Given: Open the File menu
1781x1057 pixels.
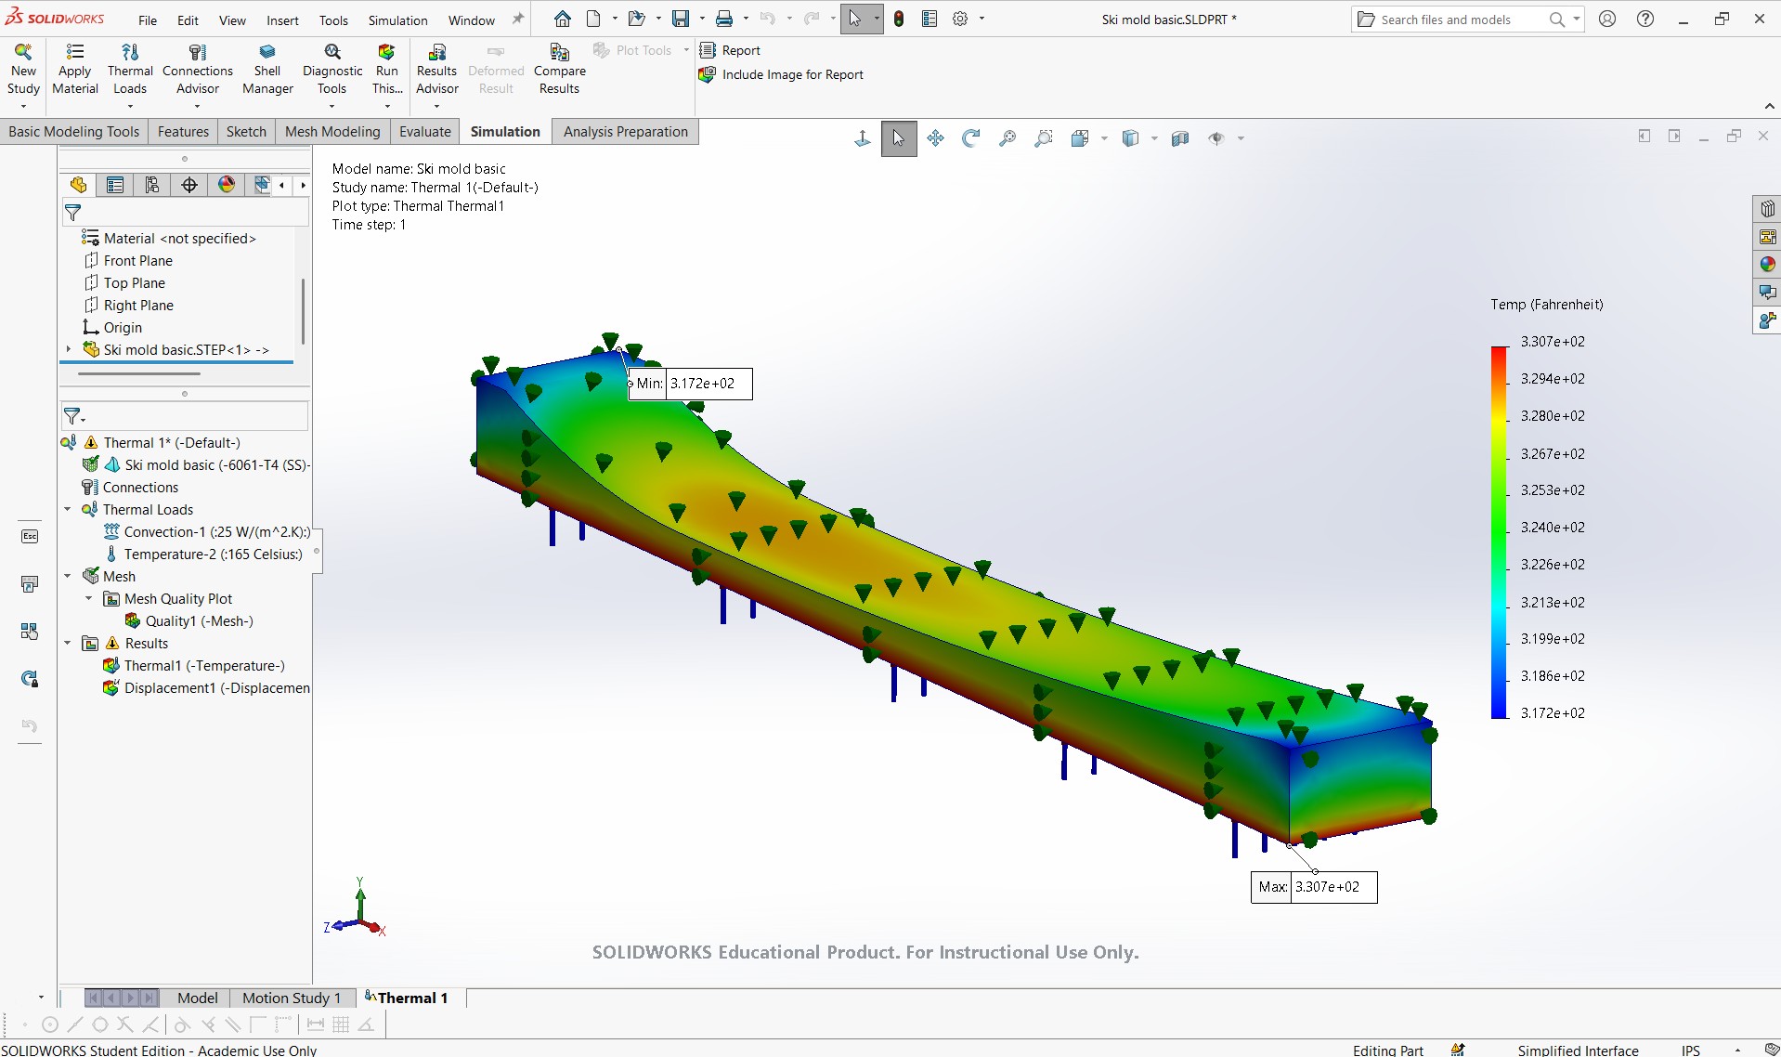Looking at the screenshot, I should coord(148,20).
